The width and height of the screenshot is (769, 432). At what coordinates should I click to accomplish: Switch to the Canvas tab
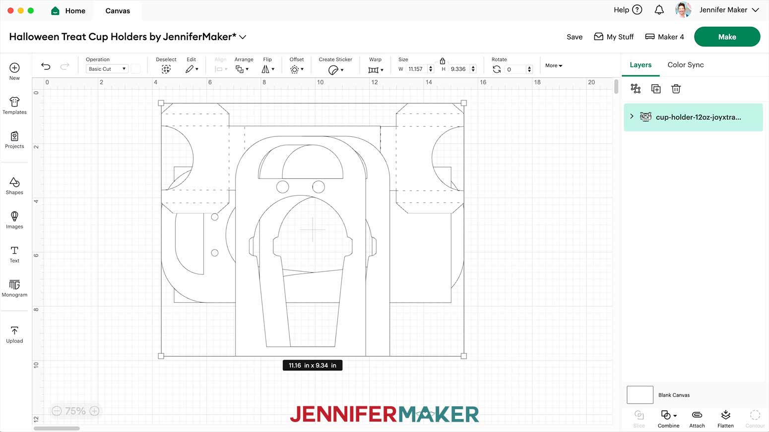pyautogui.click(x=118, y=10)
